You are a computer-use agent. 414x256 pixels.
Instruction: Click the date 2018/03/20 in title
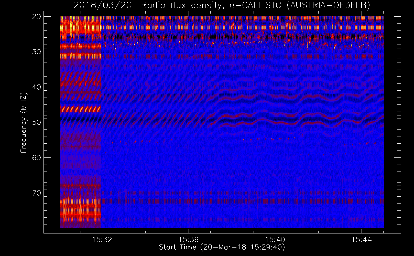pos(103,5)
